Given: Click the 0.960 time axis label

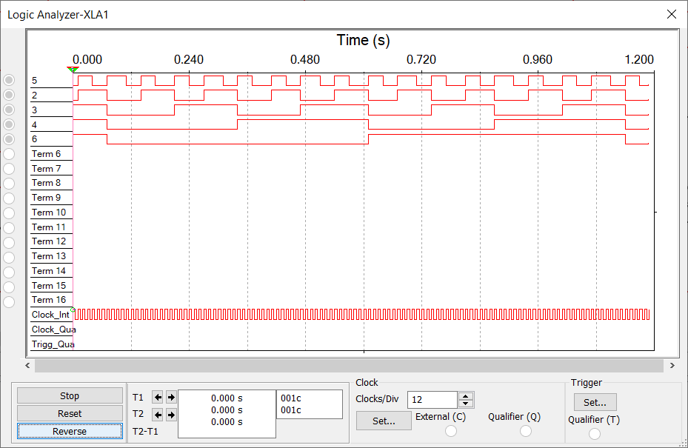Looking at the screenshot, I should click(538, 59).
